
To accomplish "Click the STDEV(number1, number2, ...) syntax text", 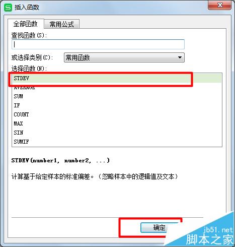I will click(60, 160).
